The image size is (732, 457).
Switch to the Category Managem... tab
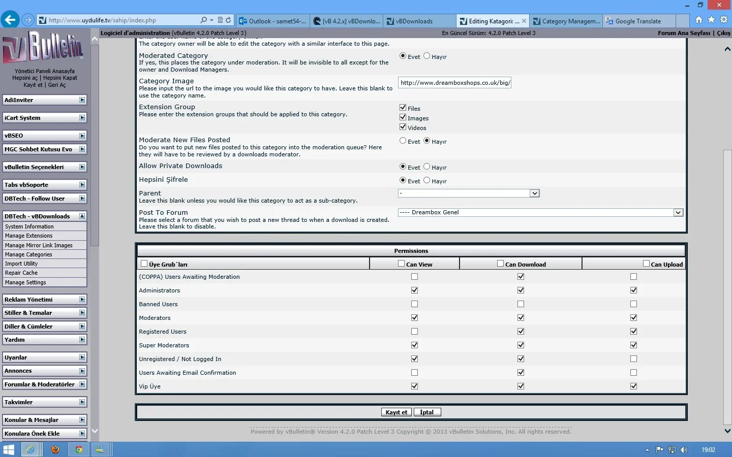point(566,21)
